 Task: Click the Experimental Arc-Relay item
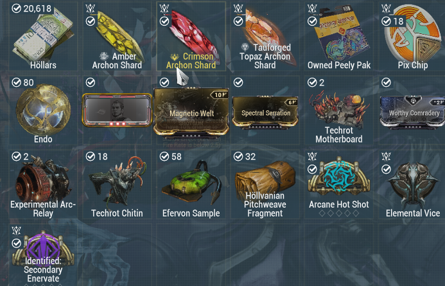click(43, 184)
